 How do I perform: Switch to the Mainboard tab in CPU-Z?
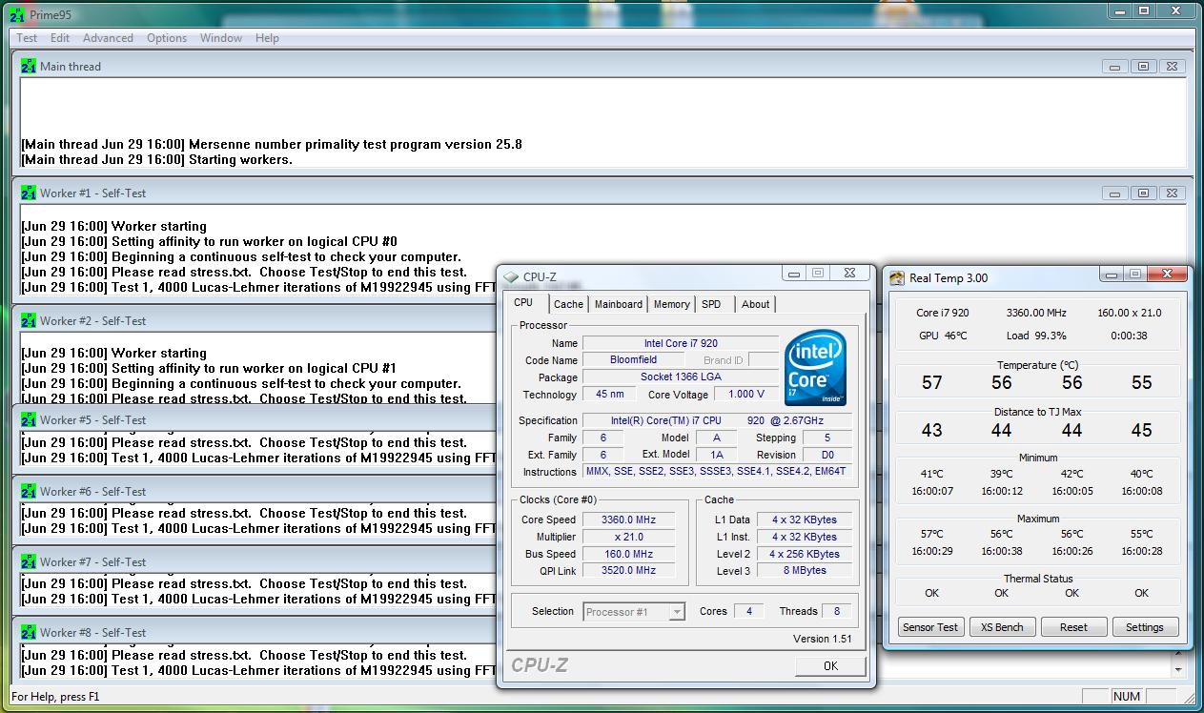point(619,304)
